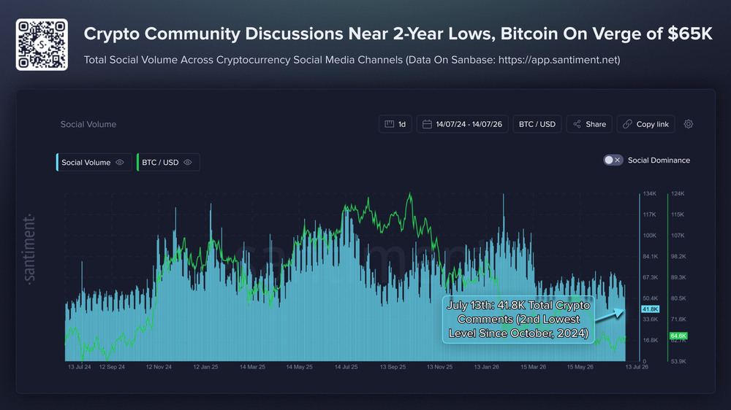This screenshot has height=410, width=731.
Task: Click the chain link icon
Action: click(x=627, y=124)
